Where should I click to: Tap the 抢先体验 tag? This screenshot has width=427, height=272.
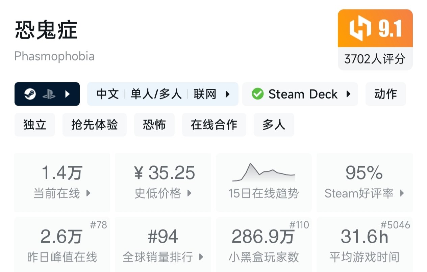(95, 125)
